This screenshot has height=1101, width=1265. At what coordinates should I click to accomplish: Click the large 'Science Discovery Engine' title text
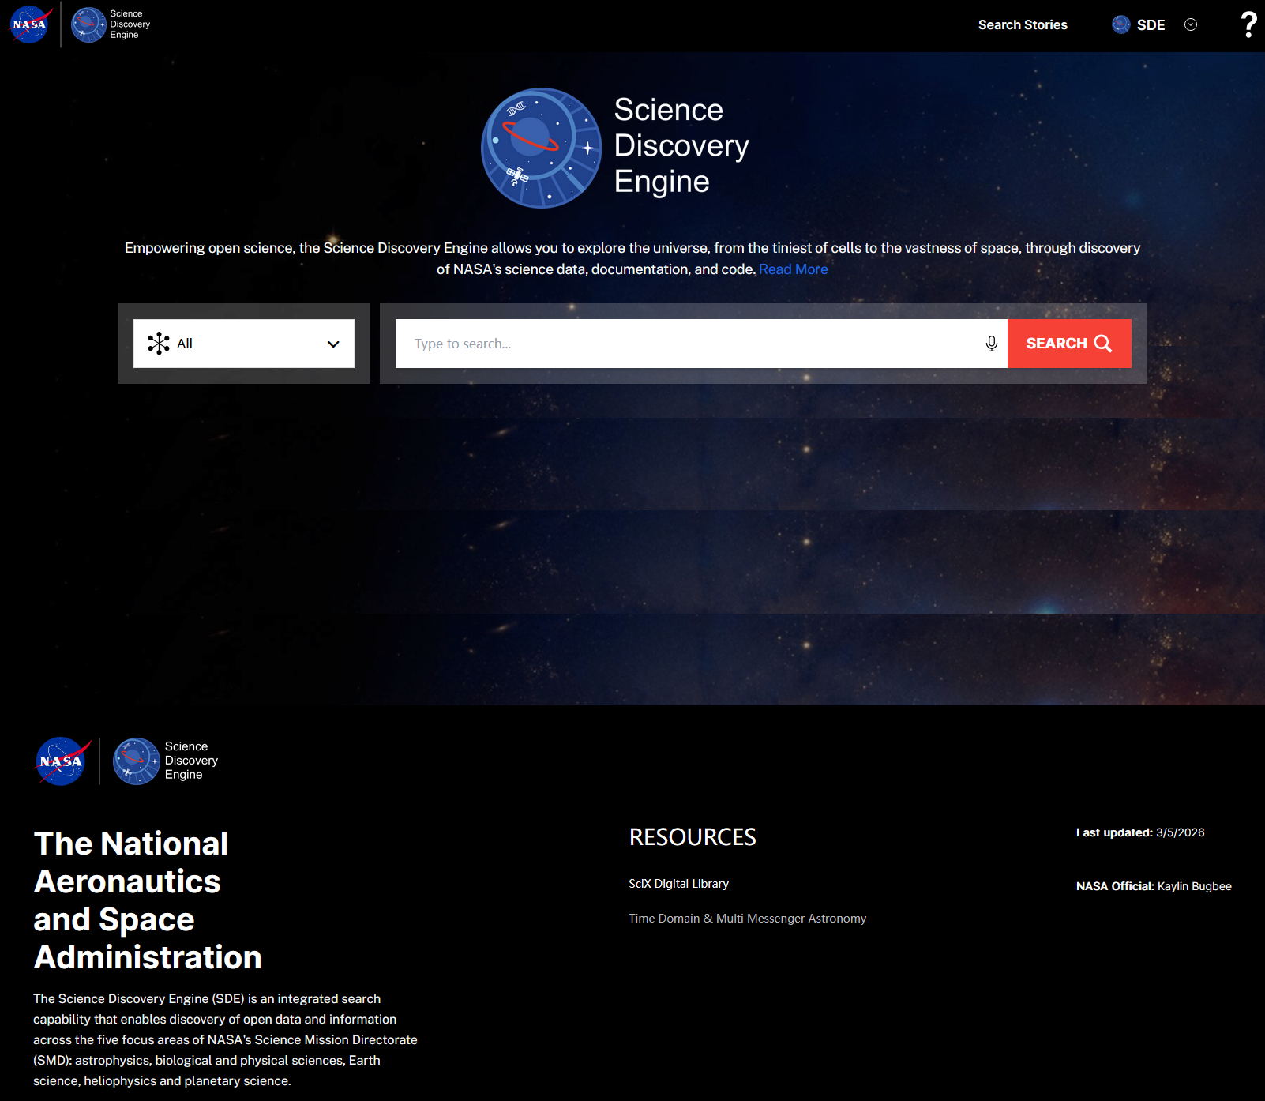[681, 145]
